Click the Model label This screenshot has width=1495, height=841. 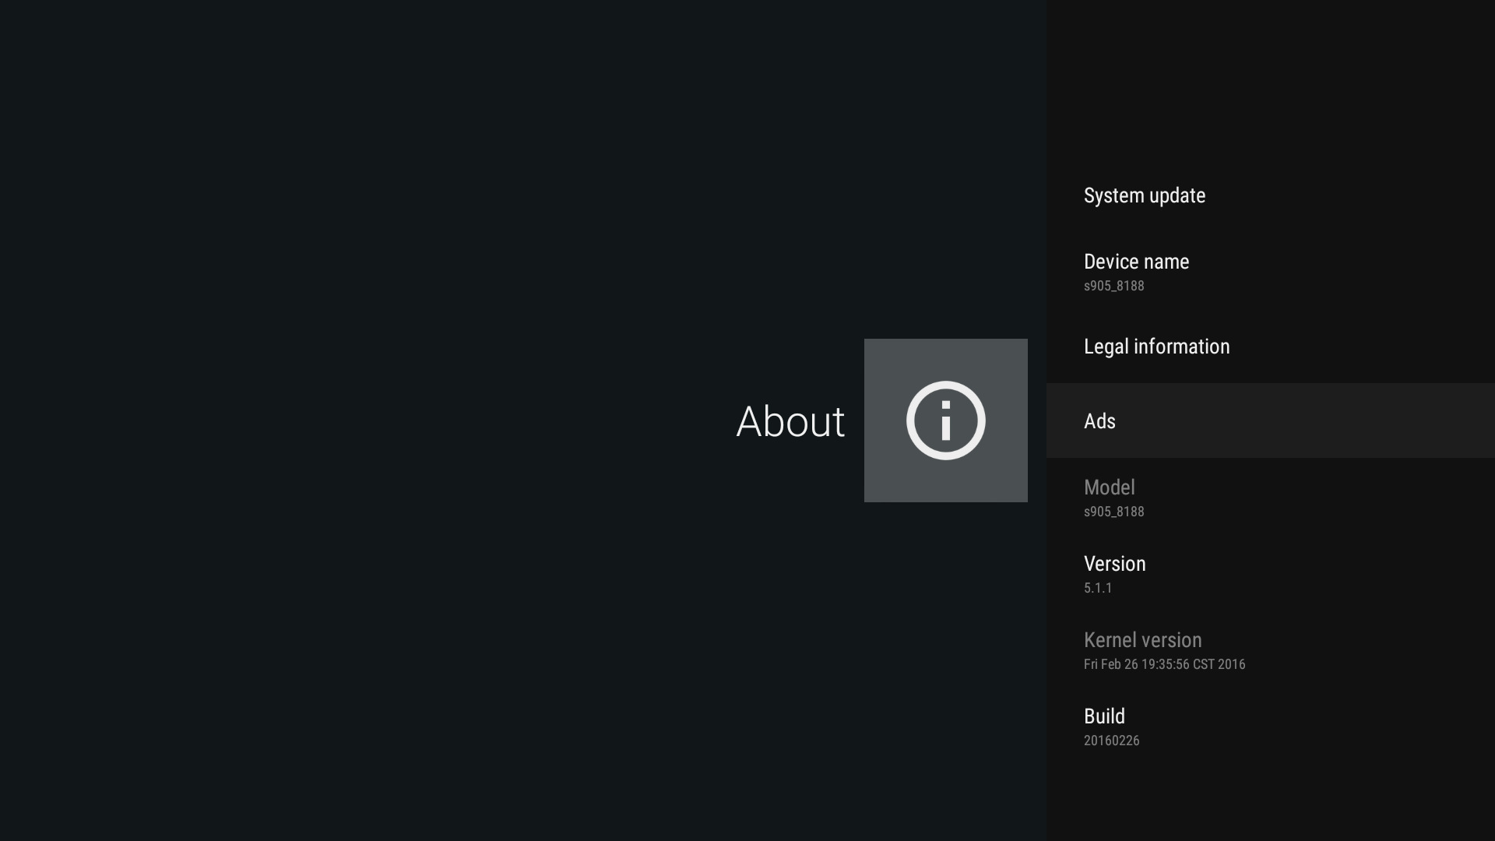point(1109,487)
